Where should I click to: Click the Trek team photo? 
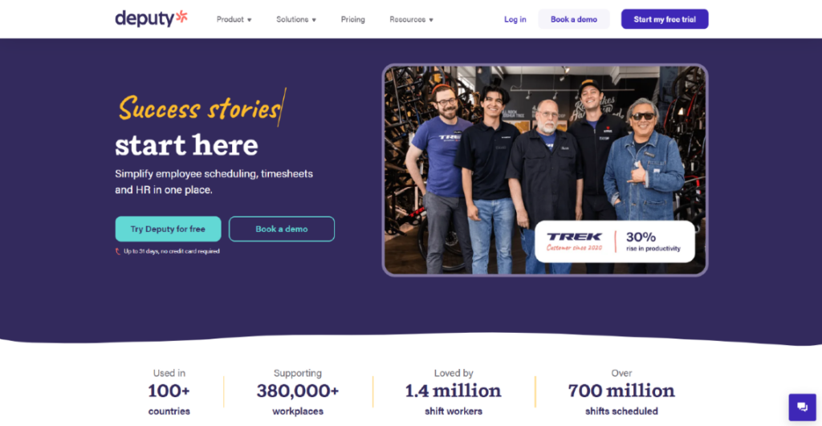545,141
